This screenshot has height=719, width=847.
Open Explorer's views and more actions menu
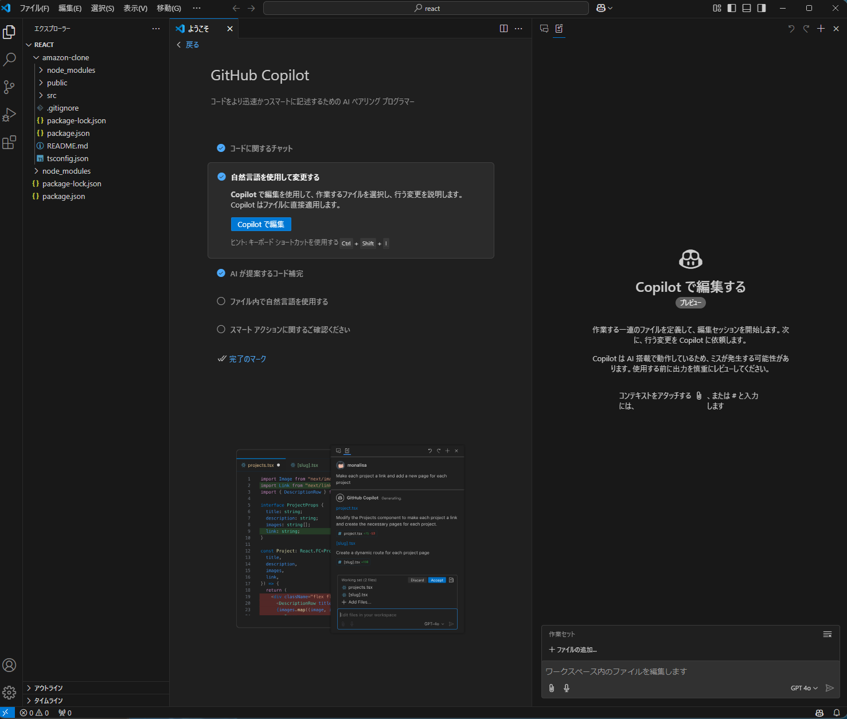click(156, 29)
